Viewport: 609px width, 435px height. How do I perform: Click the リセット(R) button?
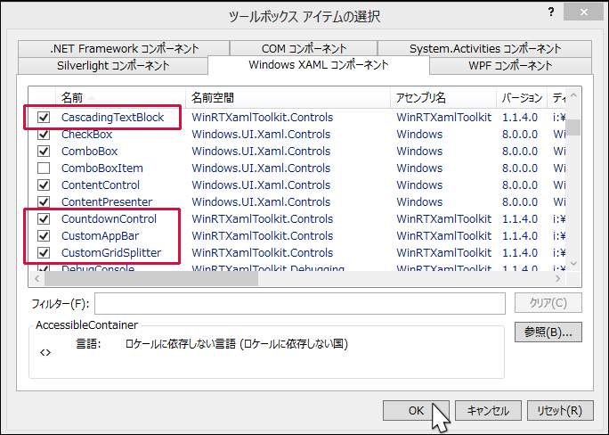click(560, 411)
